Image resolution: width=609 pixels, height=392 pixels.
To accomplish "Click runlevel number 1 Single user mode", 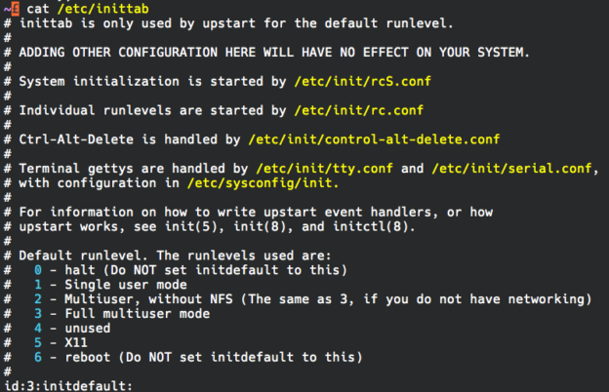I will tap(36, 284).
